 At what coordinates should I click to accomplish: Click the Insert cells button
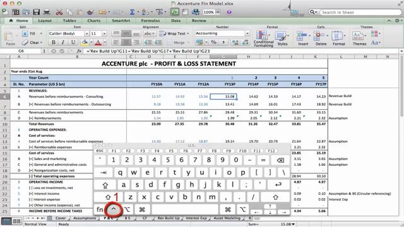[303, 38]
